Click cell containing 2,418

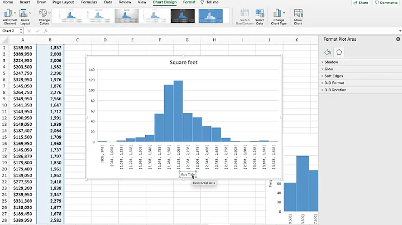pyautogui.click(x=50, y=182)
